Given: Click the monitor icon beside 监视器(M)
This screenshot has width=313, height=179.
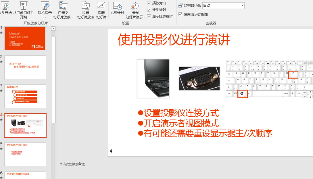Looking at the screenshot, I should coord(180,5).
